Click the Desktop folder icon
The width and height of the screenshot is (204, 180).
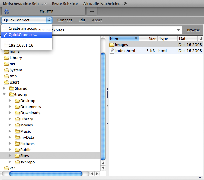17,101
